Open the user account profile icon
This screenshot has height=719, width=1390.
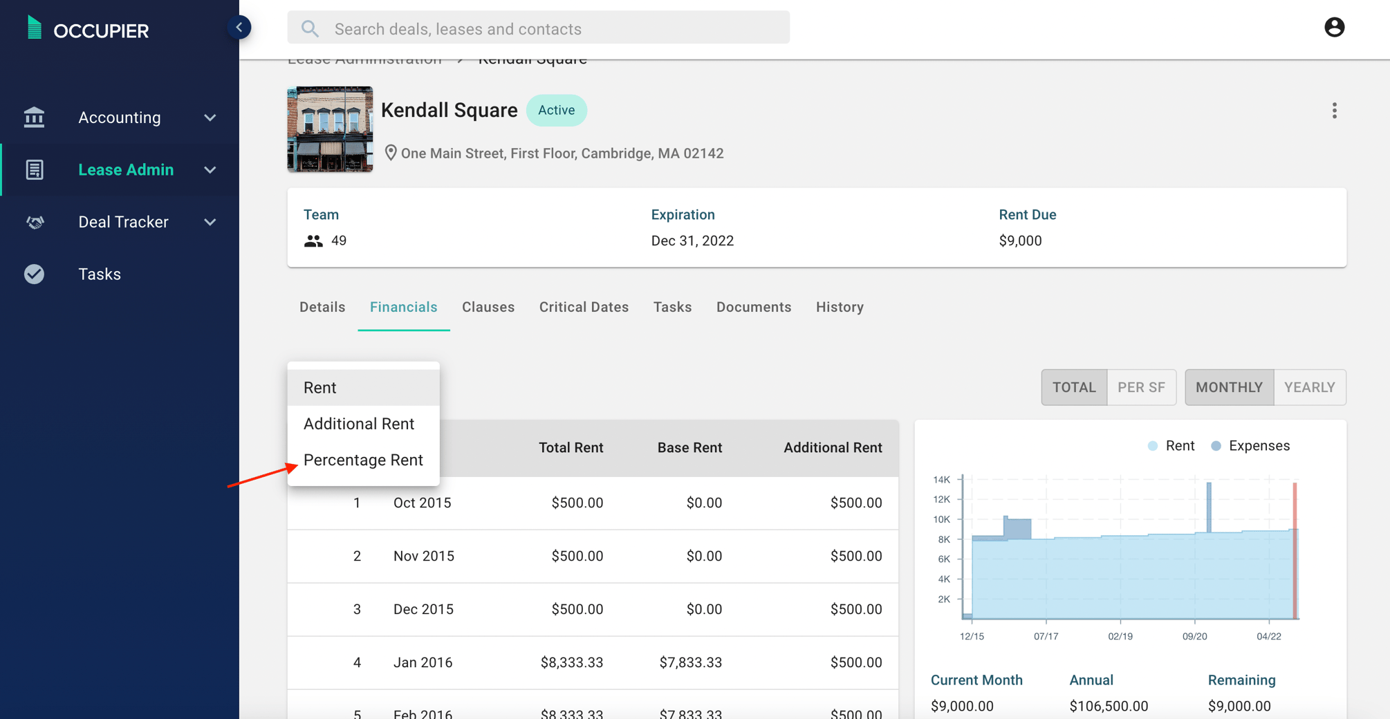pos(1334,28)
